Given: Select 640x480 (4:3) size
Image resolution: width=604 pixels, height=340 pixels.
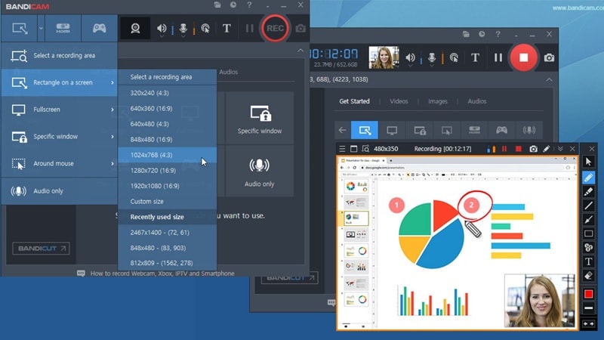Looking at the screenshot, I should [167, 124].
